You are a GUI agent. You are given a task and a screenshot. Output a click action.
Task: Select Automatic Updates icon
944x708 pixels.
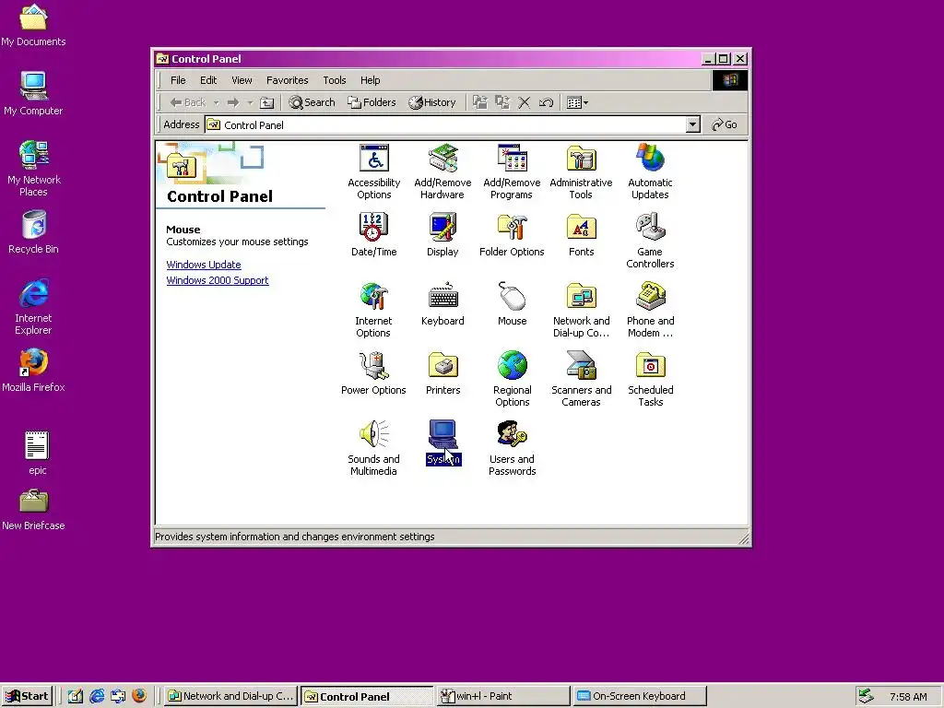point(650,171)
